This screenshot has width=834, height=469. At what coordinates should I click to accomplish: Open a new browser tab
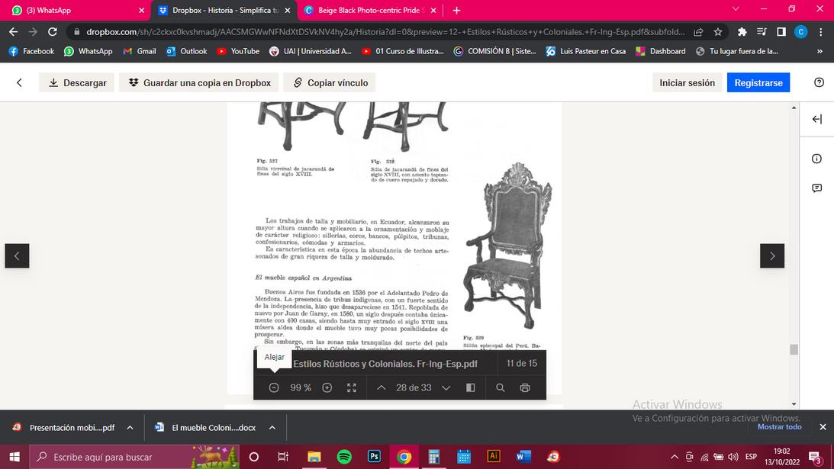pyautogui.click(x=456, y=10)
